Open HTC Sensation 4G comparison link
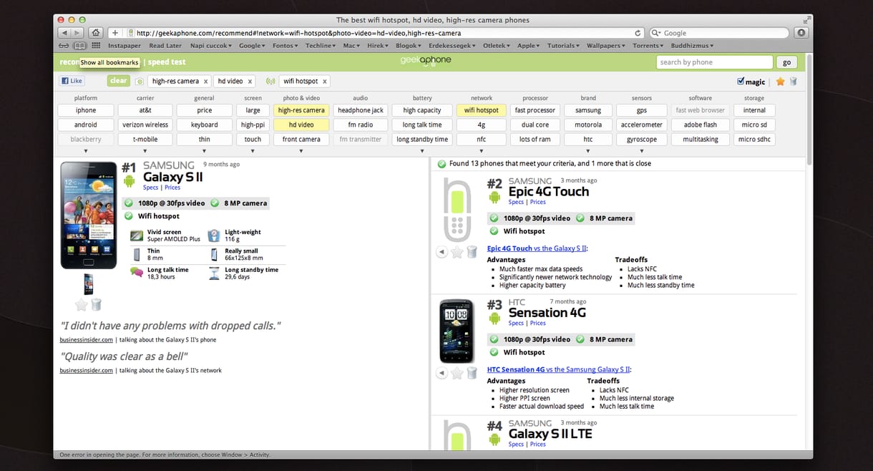 (558, 369)
